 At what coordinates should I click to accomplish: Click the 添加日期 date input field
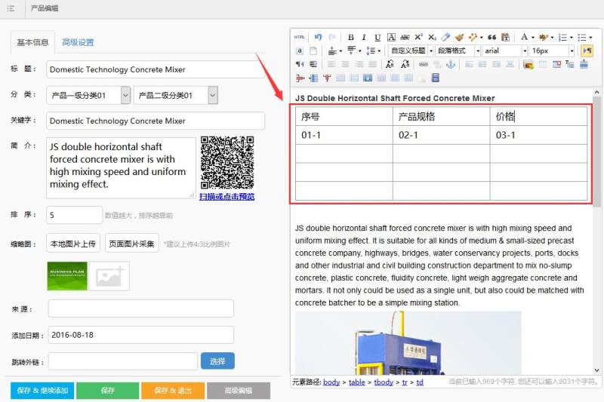click(140, 335)
